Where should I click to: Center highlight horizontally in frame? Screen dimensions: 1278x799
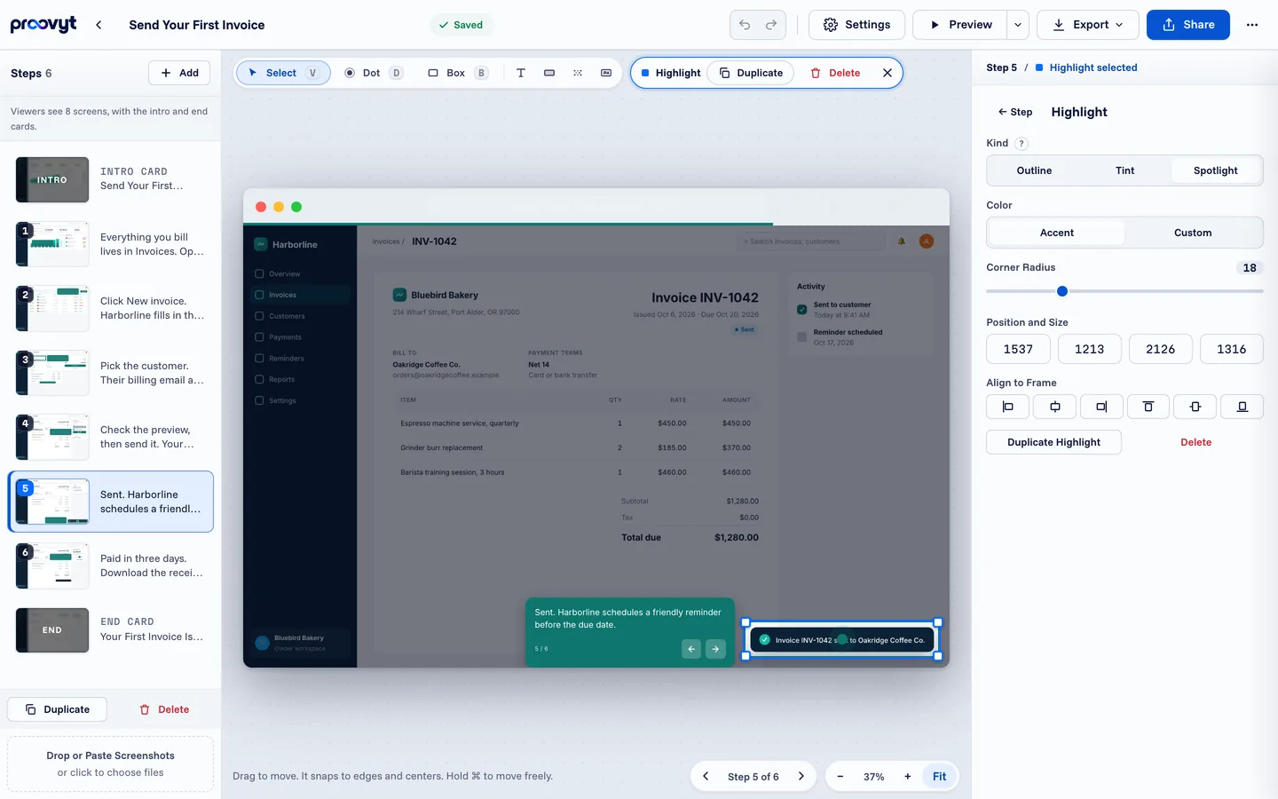point(1055,407)
